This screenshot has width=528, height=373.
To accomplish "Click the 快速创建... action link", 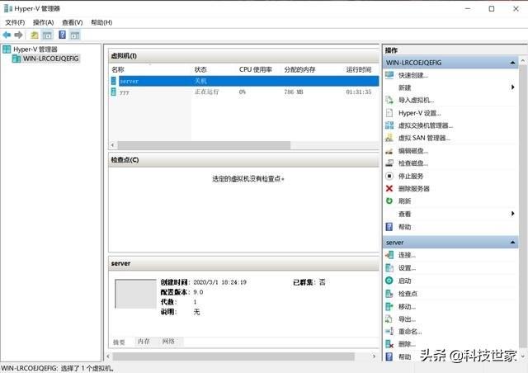I will click(x=413, y=75).
